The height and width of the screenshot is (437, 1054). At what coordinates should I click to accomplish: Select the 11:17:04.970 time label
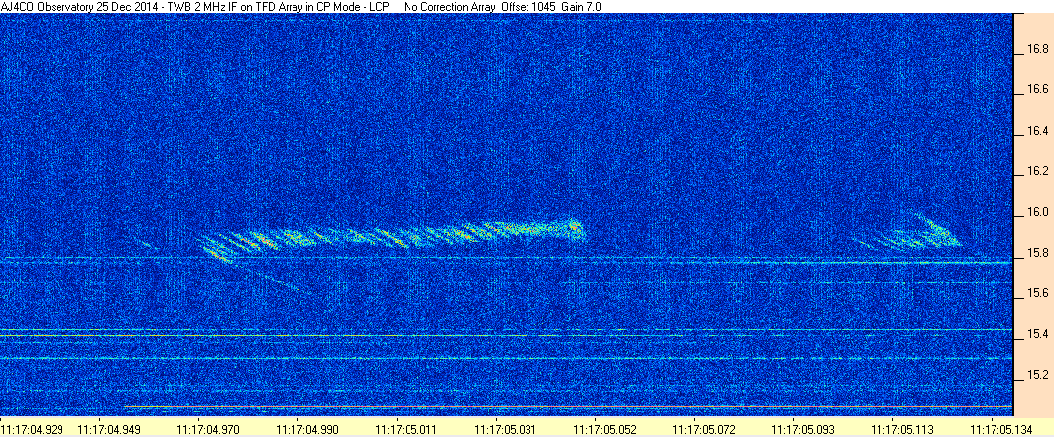pos(207,428)
